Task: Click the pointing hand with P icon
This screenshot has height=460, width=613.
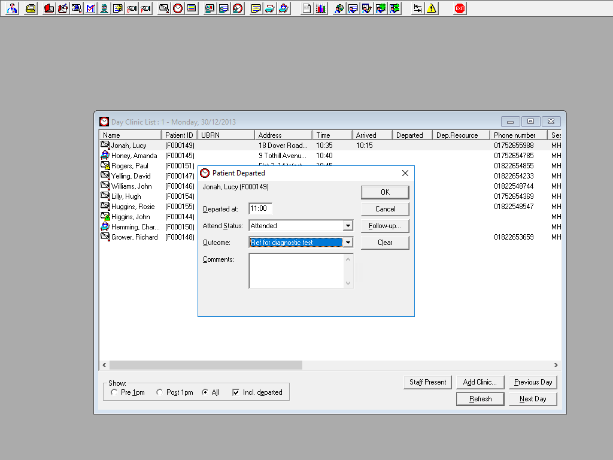Action: coord(146,8)
